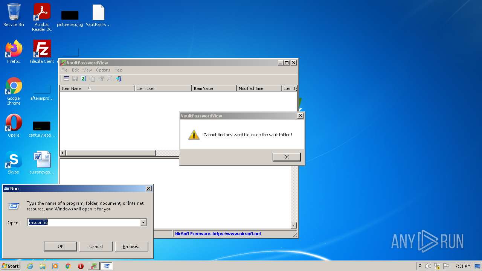Screen dimensions: 482x271
Task: Switch to VaultPasswordView taskbar button
Action: click(x=94, y=266)
